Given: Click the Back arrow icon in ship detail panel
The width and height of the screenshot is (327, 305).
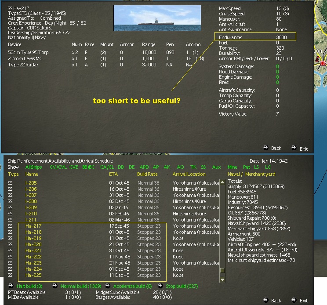Looking at the screenshot, I should [265, 148].
